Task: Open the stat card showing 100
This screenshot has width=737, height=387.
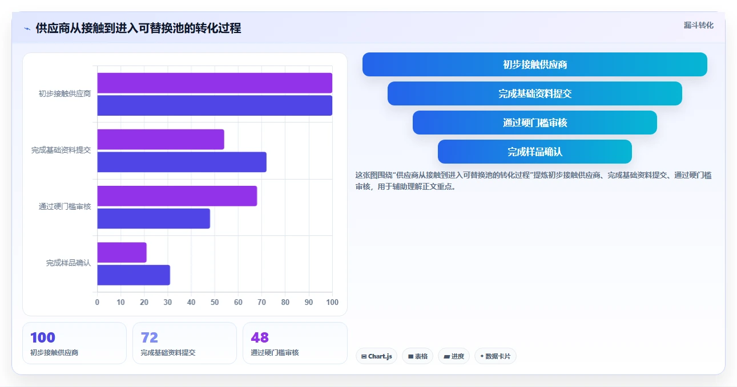Action: point(74,343)
